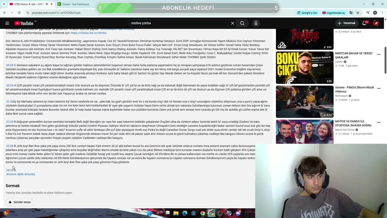Image resolution: width=387 pixels, height=218 pixels.
Task: Mute the YouTube tab via its speaker icon
Action: click(47, 4)
